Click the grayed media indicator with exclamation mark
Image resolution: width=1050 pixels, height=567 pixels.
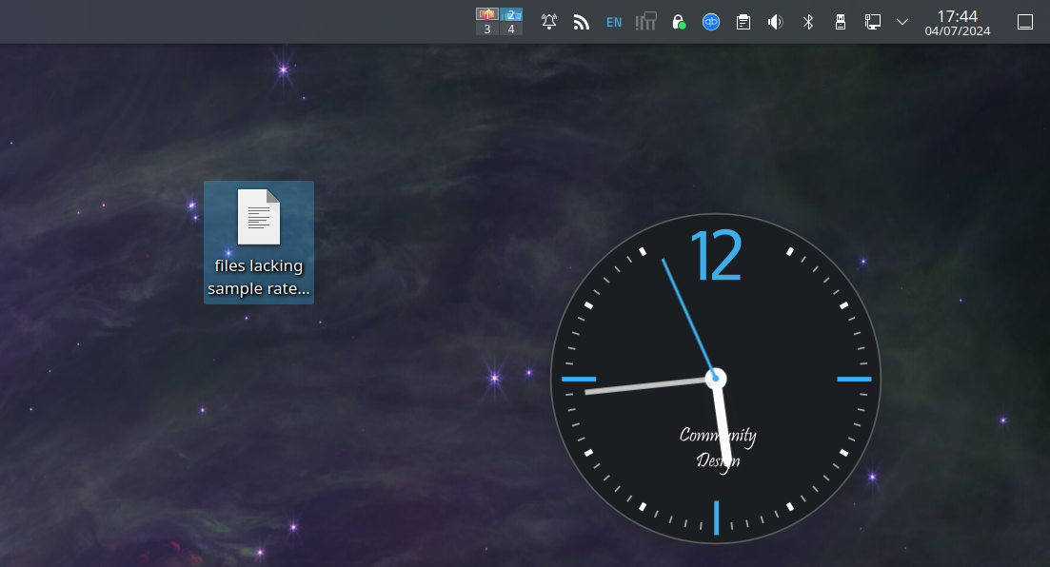click(x=646, y=21)
